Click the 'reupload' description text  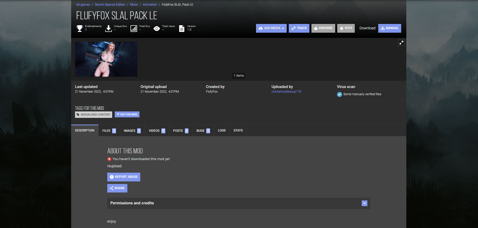[114, 166]
